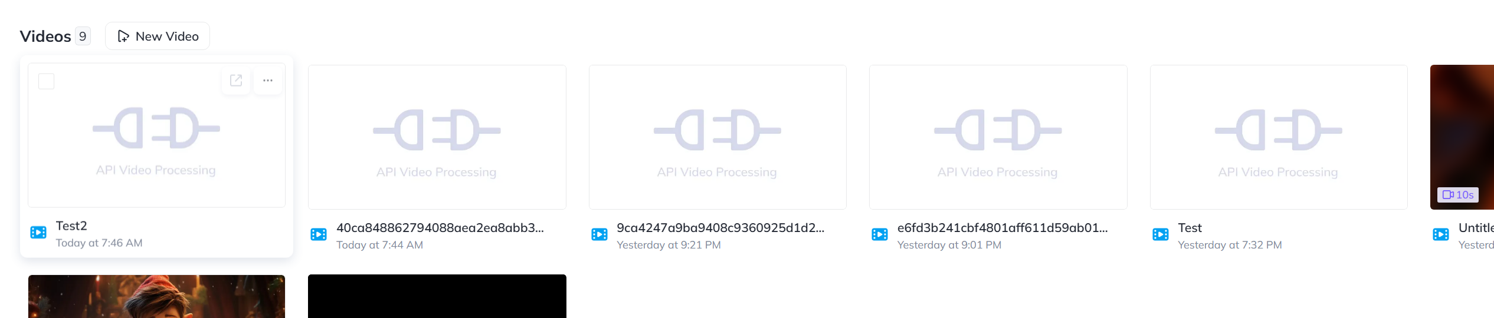Open the 40ca848862794088aea2ea8abb3 video title
Viewport: 1494px width, 318px height.
(440, 227)
